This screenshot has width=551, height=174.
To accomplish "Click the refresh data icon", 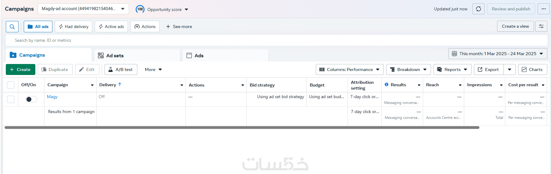I will 479,9.
